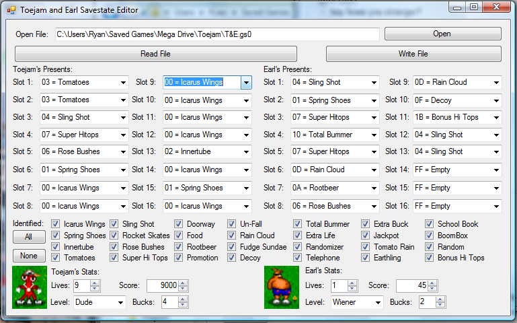The width and height of the screenshot is (517, 323).
Task: Open Toejam's Slot 13 Innertube dropdown
Action: (x=246, y=152)
